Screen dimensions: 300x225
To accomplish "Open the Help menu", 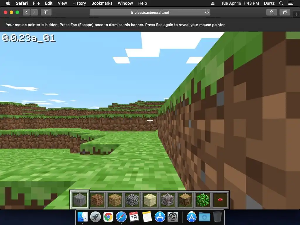I will coord(143,3).
